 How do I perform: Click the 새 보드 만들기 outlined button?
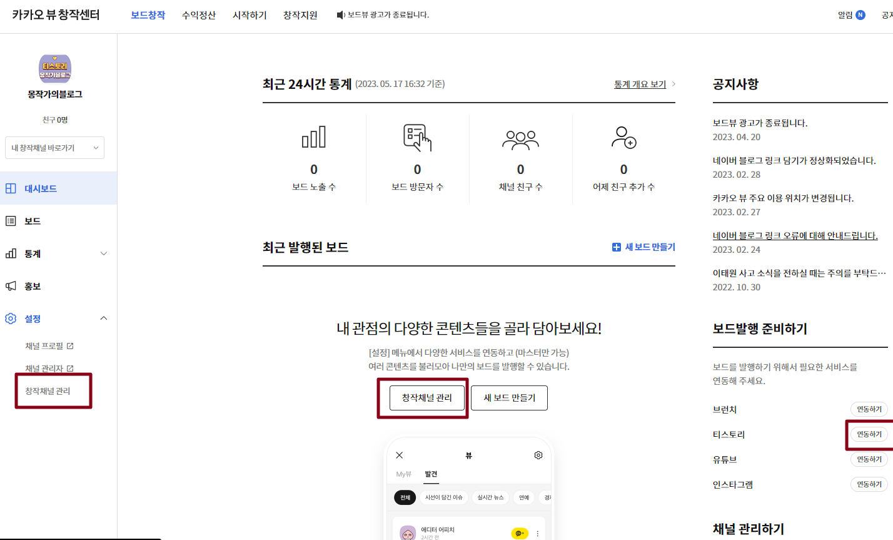[510, 398]
